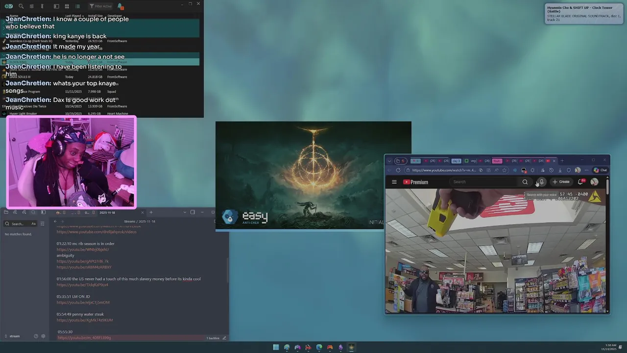This screenshot has width=627, height=353.
Task: Open Obsidian search settings list icon
Action: tap(42, 224)
